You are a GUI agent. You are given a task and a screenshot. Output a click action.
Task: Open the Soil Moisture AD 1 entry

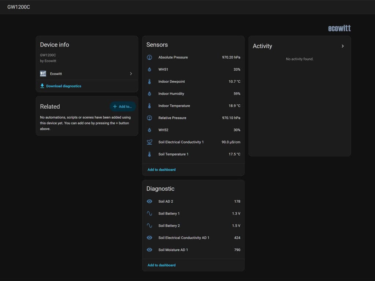pos(193,250)
